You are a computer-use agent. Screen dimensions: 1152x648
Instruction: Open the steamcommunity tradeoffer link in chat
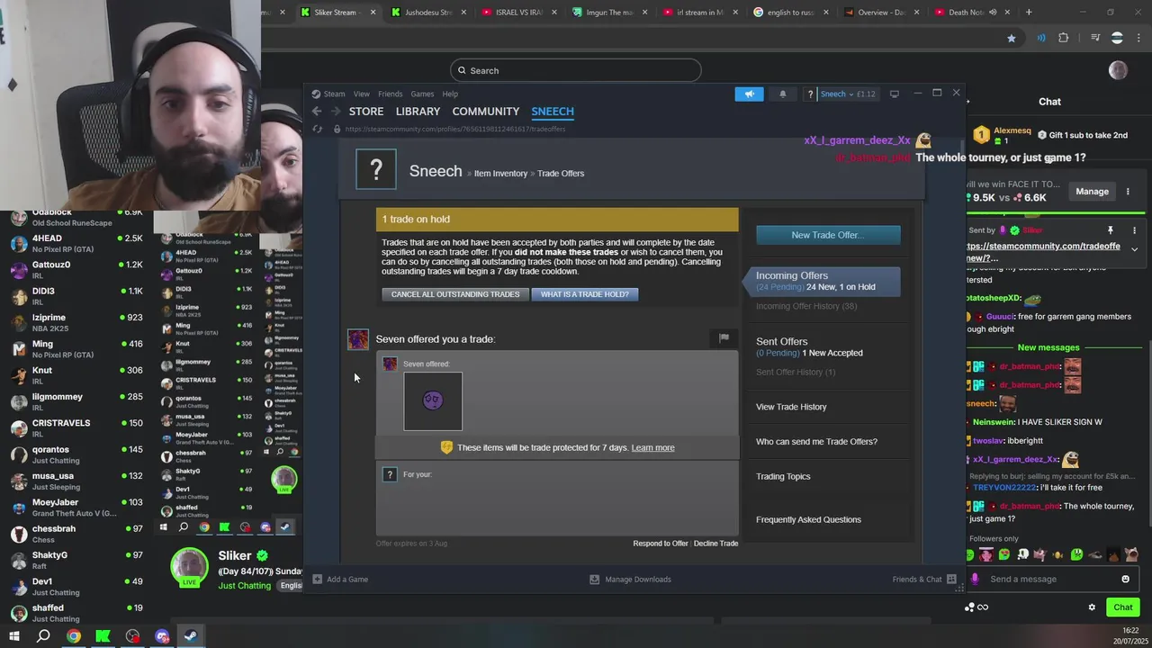1044,251
